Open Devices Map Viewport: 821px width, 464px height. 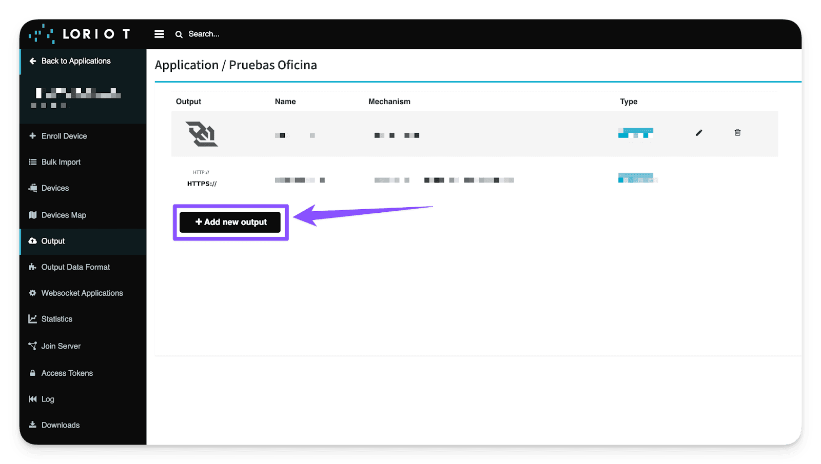64,215
